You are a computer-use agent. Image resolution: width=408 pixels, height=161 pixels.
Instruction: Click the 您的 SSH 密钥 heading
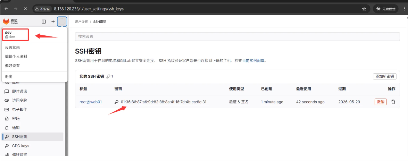92,76
